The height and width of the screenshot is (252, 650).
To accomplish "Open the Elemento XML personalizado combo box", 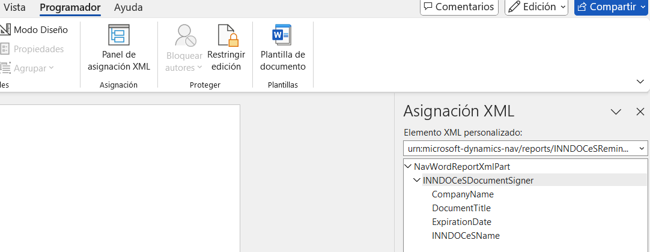I will click(525, 148).
